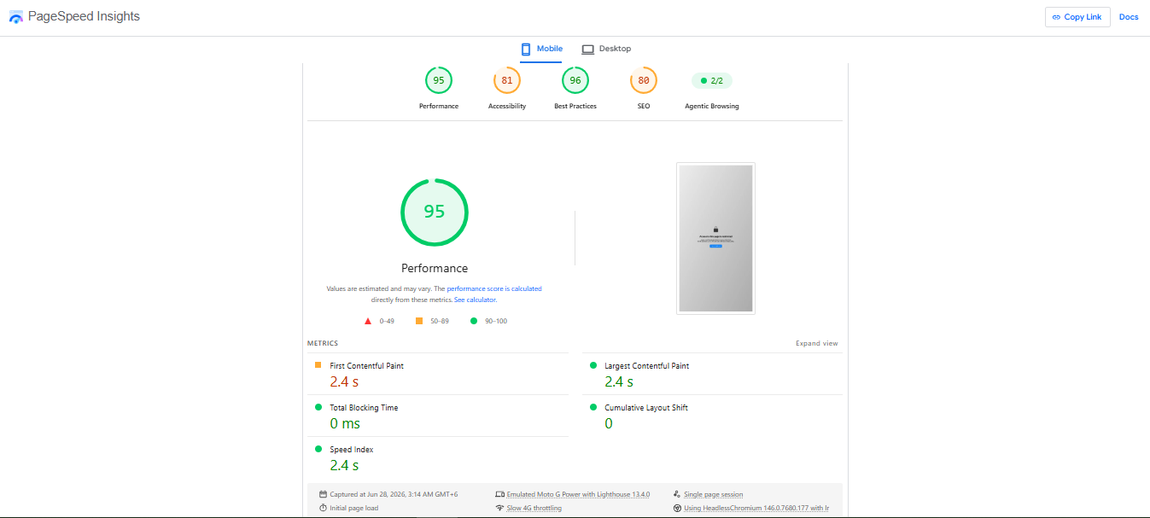The image size is (1150, 518).
Task: Select the Mobile phone icon tab
Action: 526,49
